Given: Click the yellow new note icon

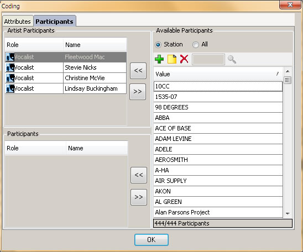Looking at the screenshot, I should [172, 59].
